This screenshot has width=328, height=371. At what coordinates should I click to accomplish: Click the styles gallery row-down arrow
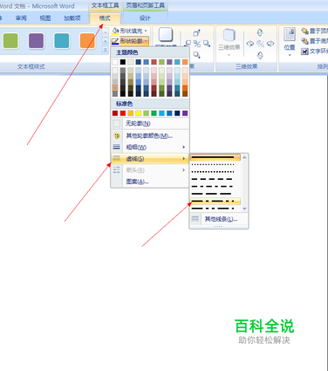tap(106, 41)
